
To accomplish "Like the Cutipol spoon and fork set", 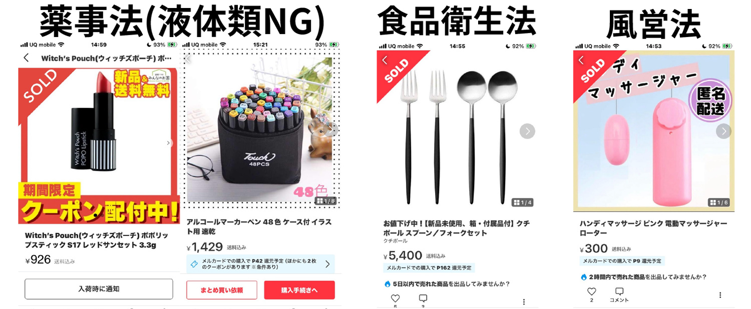I will pyautogui.click(x=395, y=298).
